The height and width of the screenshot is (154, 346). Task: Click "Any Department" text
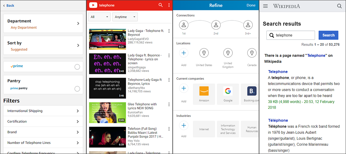coord(24,28)
